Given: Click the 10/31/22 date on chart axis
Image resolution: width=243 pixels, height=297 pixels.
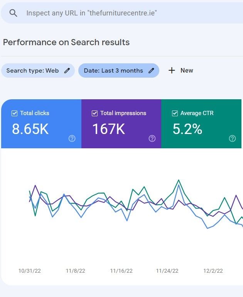Looking at the screenshot, I should [x=30, y=271].
